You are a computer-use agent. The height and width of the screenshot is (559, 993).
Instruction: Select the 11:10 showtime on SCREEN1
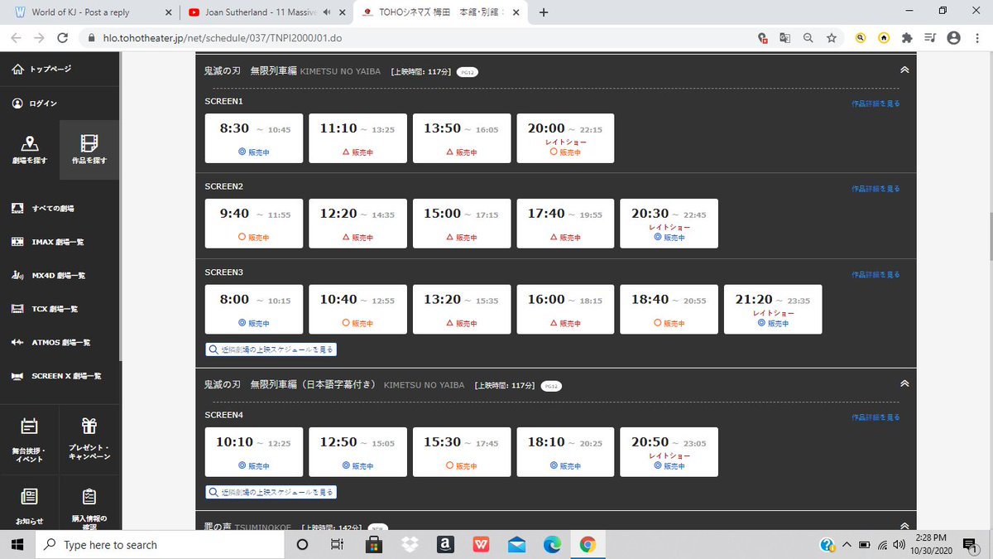click(357, 138)
